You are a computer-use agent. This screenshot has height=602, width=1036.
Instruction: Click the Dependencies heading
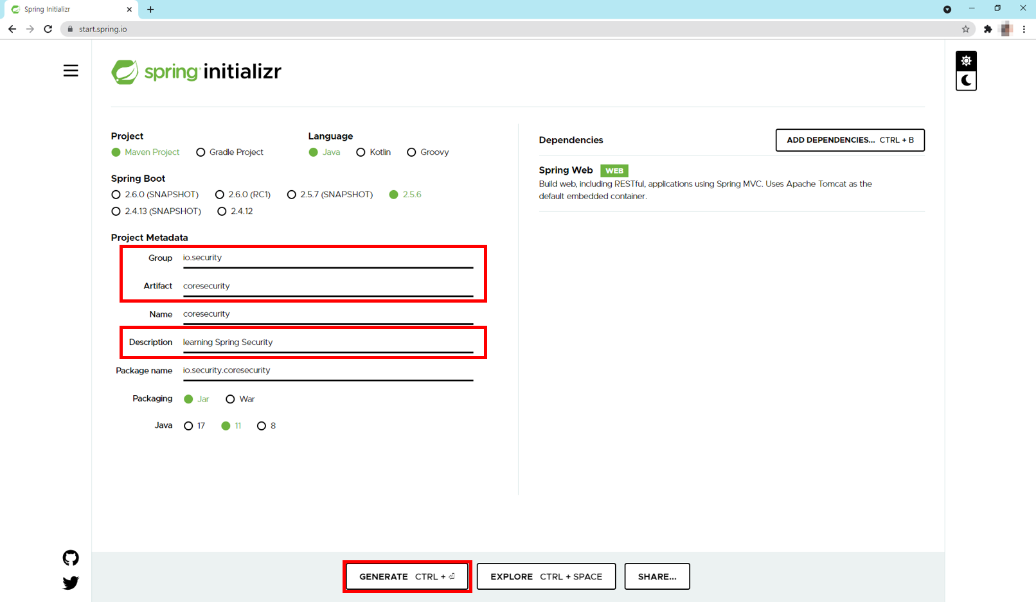coord(571,140)
